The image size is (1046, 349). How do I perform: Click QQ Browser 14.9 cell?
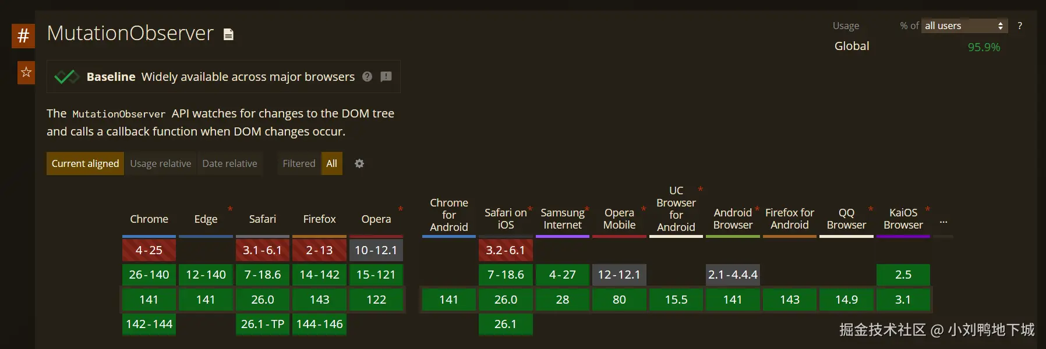pos(846,300)
